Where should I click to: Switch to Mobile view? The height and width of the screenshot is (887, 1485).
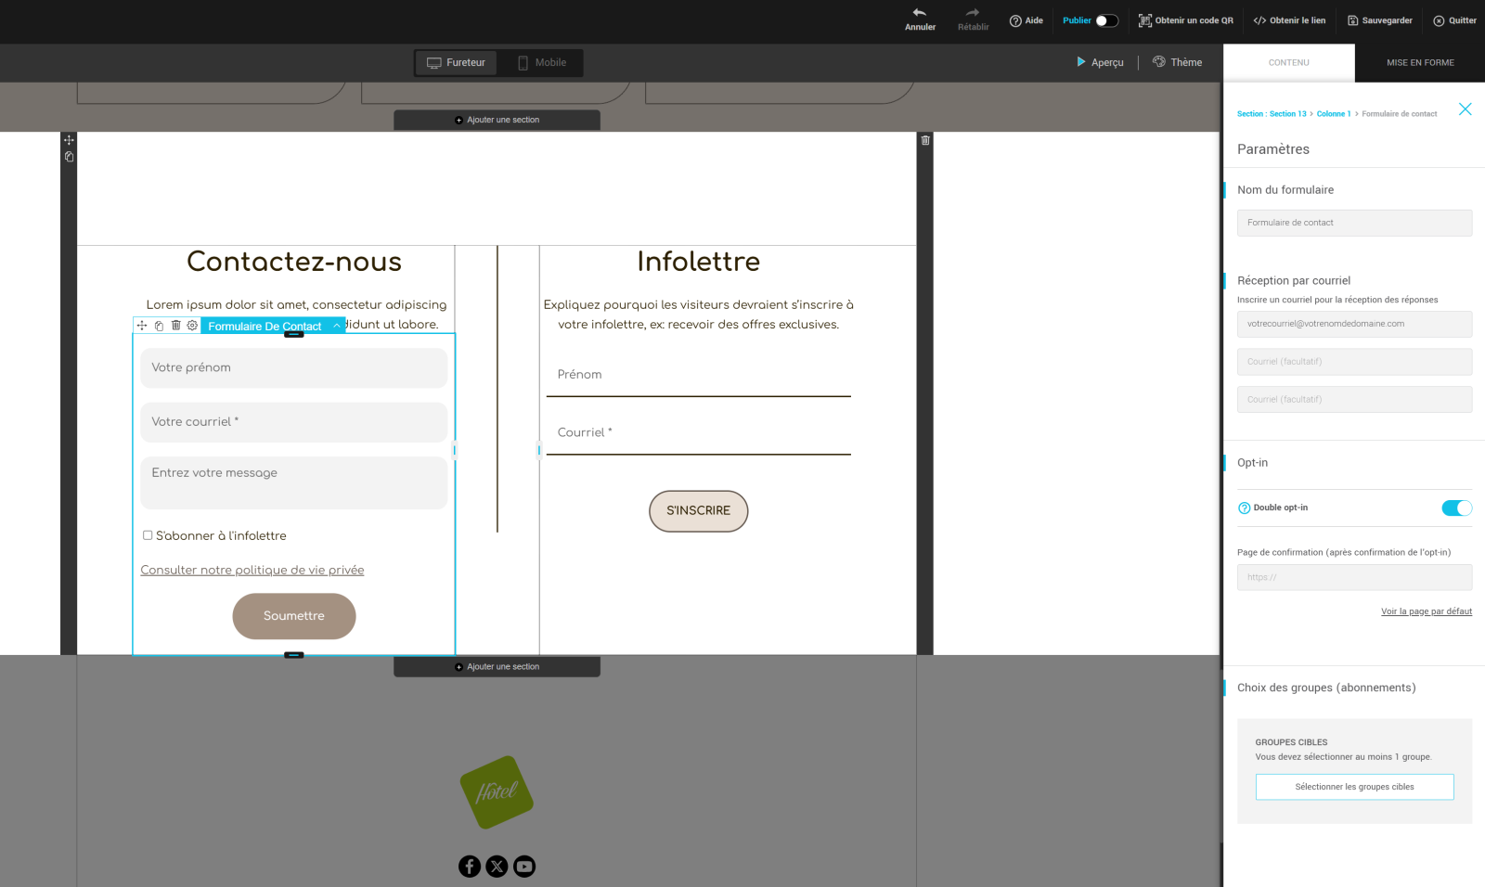tap(541, 63)
